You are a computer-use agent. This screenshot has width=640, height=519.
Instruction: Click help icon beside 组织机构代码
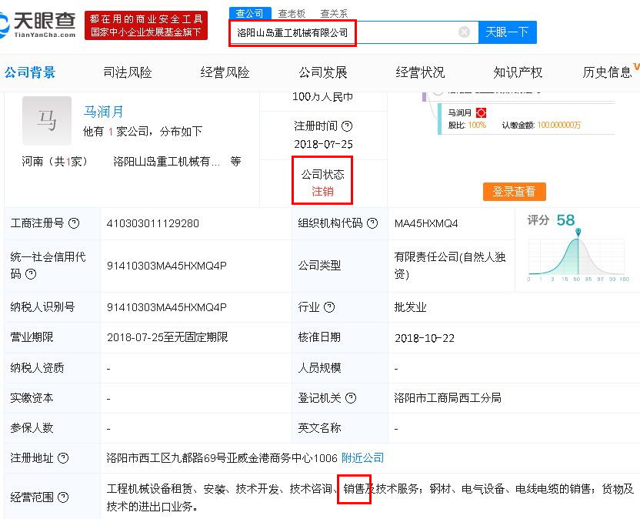pos(372,223)
